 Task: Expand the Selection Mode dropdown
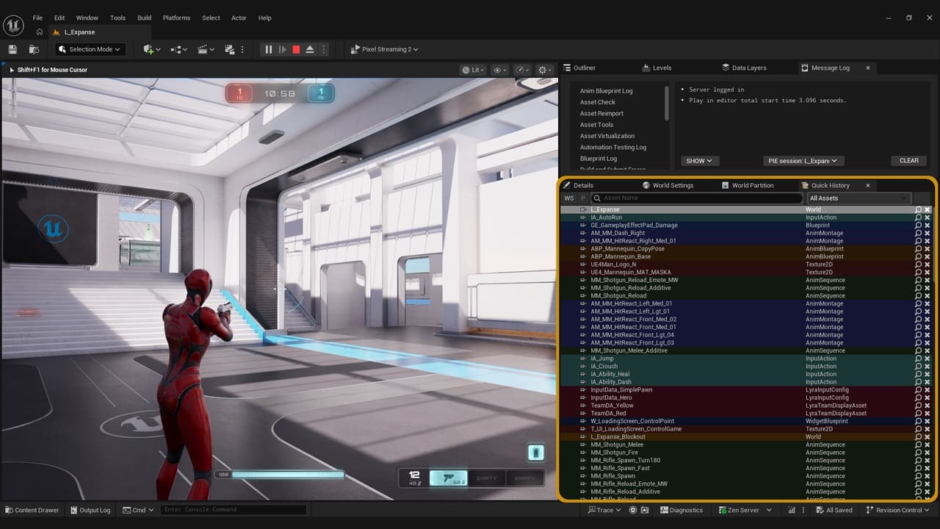[x=90, y=49]
